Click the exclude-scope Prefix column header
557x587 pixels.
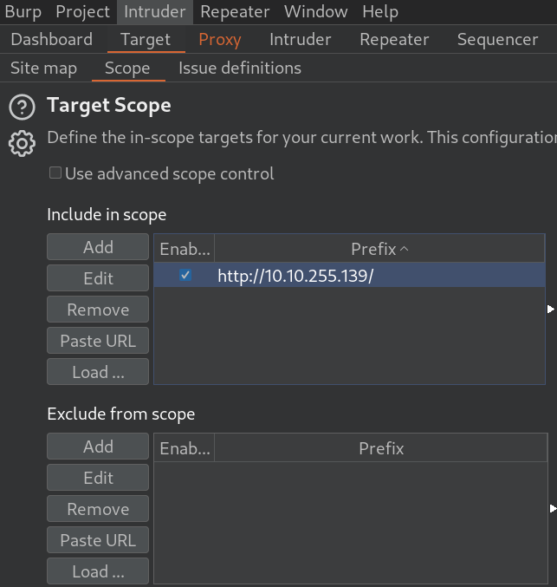(x=381, y=448)
